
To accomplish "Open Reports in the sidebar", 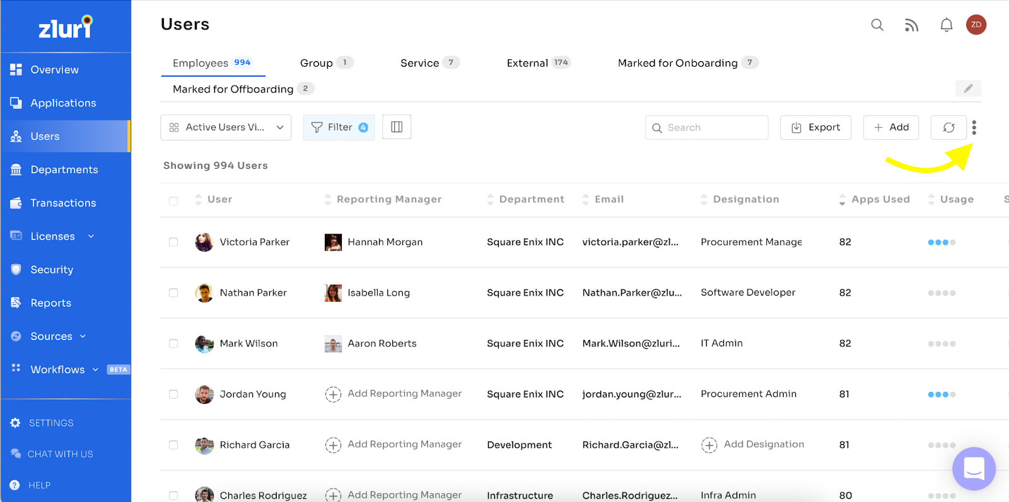I will (66, 303).
